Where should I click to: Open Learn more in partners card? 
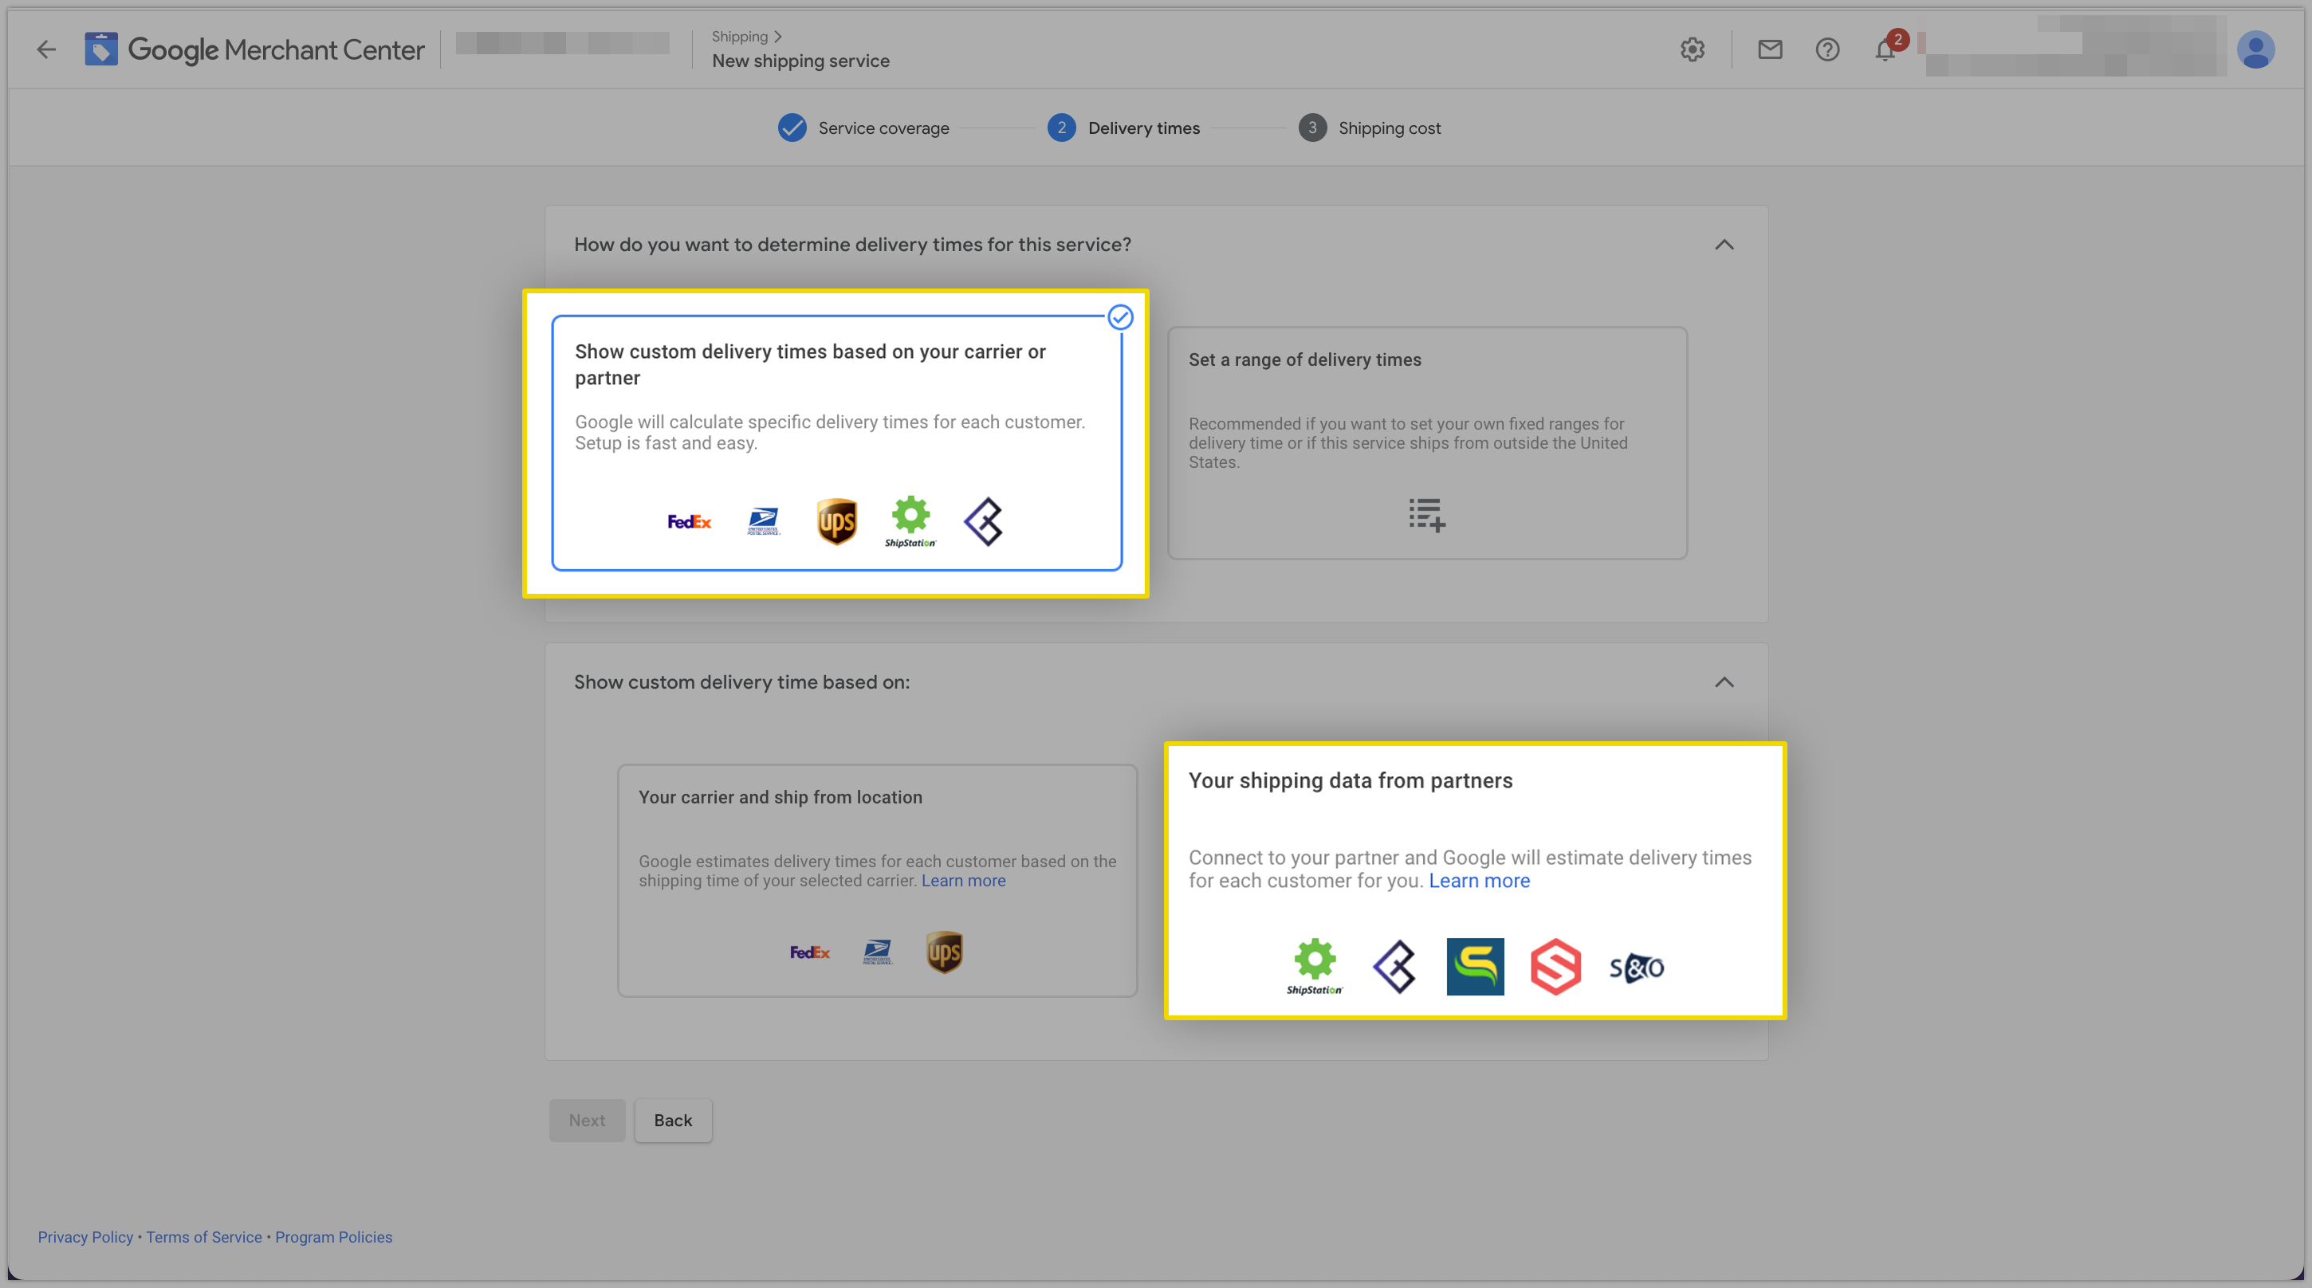(x=1479, y=881)
